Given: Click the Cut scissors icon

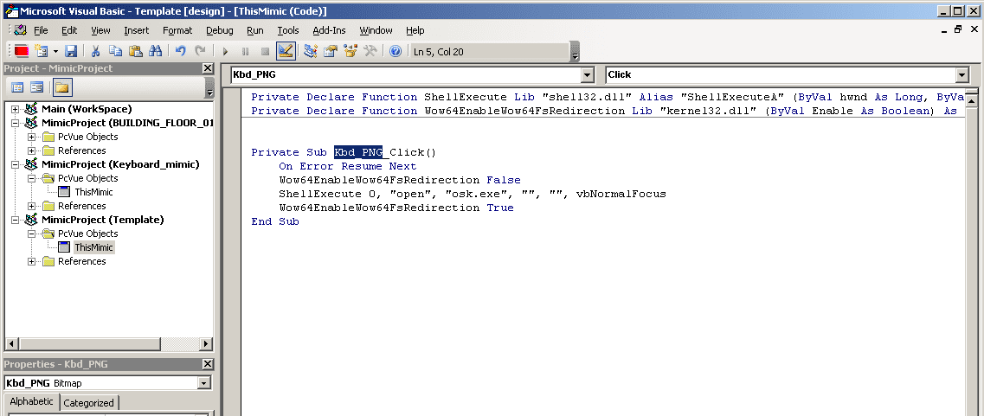Looking at the screenshot, I should [96, 51].
